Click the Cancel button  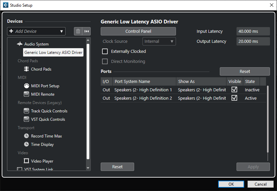pos(260,184)
